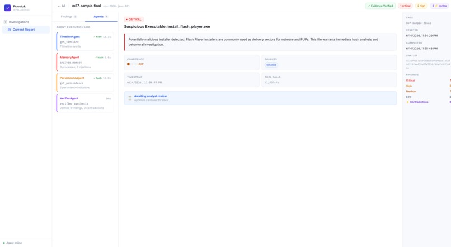Click the m57-sample-final case name in right panel

(x=419, y=23)
